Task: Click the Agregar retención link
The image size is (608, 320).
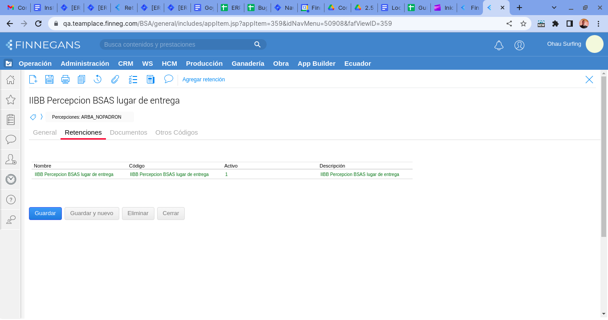Action: coord(203,80)
